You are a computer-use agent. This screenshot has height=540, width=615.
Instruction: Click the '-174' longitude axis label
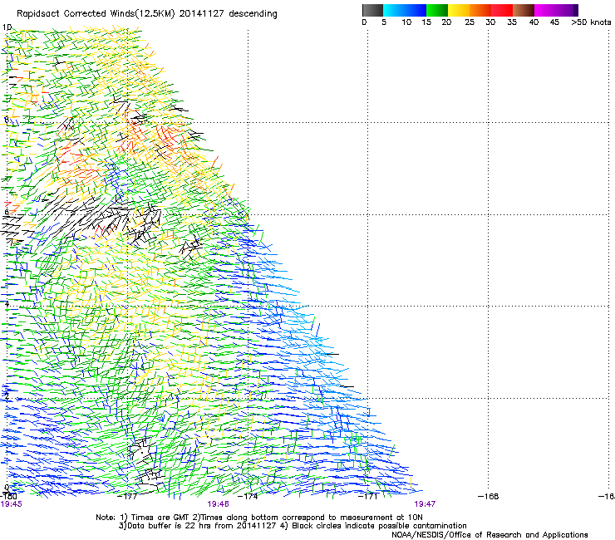pos(248,497)
